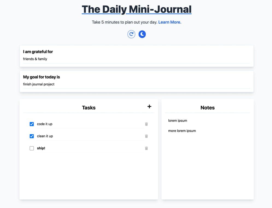Uncheck the 'code it up' checkbox
Screen dimensions: 272x208
pos(32,124)
